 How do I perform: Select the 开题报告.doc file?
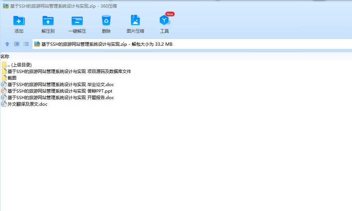coord(58,97)
